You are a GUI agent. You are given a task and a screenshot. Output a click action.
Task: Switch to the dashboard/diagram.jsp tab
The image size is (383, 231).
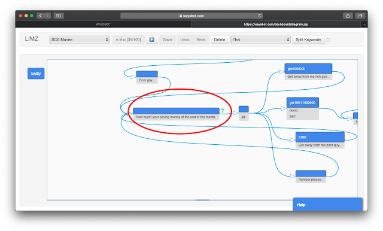click(276, 24)
